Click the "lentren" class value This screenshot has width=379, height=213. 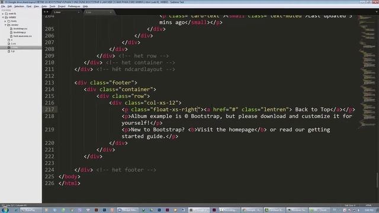[x=275, y=109]
